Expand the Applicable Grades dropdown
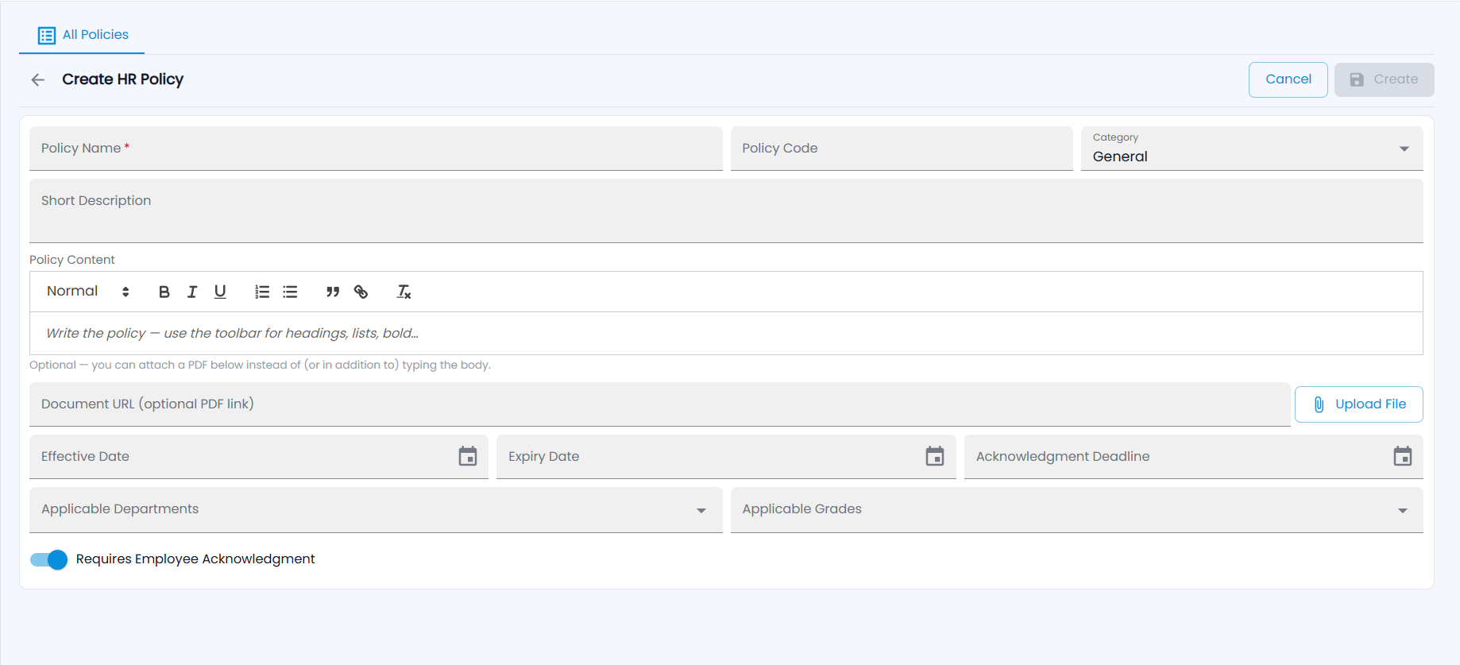 pyautogui.click(x=1076, y=509)
